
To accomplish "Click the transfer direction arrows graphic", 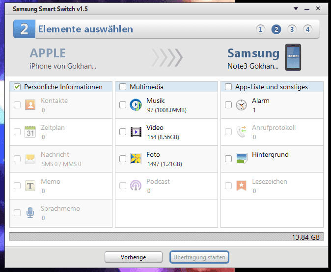I will (x=167, y=57).
